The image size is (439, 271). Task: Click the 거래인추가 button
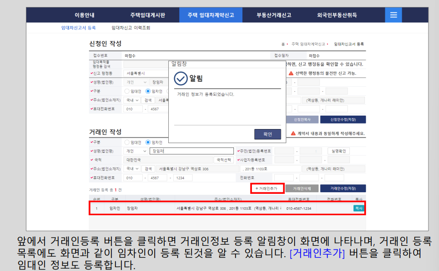click(x=267, y=188)
